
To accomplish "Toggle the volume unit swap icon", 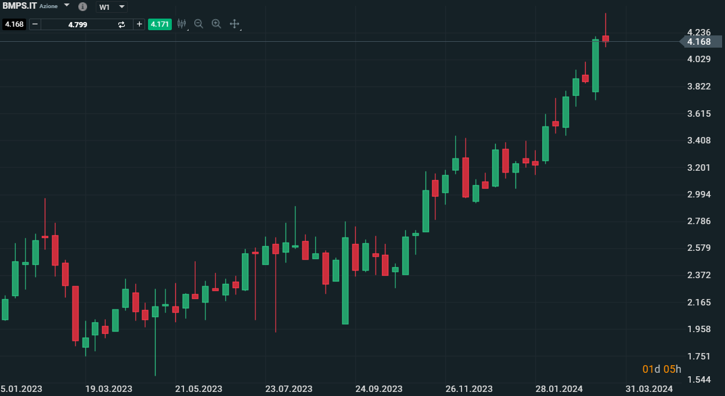I will (x=121, y=24).
